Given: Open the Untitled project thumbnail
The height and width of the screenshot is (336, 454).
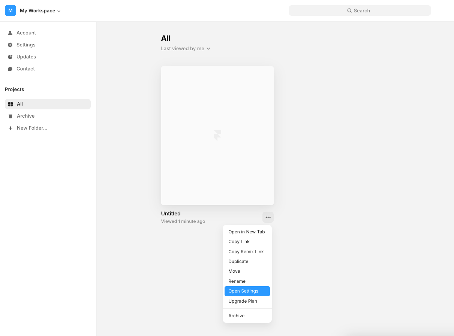Looking at the screenshot, I should tap(217, 136).
